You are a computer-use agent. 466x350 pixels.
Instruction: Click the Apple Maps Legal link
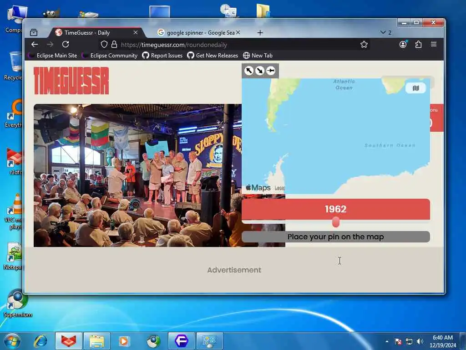click(279, 188)
